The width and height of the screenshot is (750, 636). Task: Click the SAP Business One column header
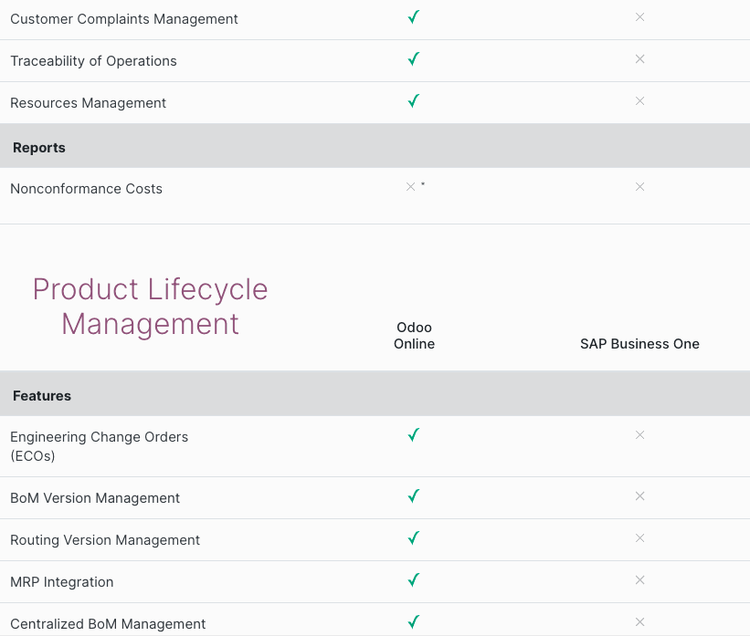tap(639, 344)
